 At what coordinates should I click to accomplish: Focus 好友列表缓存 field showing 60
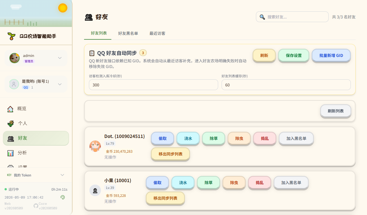(286, 85)
